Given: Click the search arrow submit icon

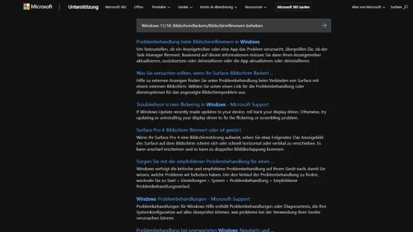Looking at the screenshot, I should coord(324,25).
